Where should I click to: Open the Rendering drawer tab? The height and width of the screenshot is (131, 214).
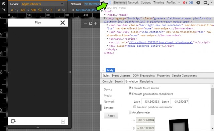click(146, 81)
